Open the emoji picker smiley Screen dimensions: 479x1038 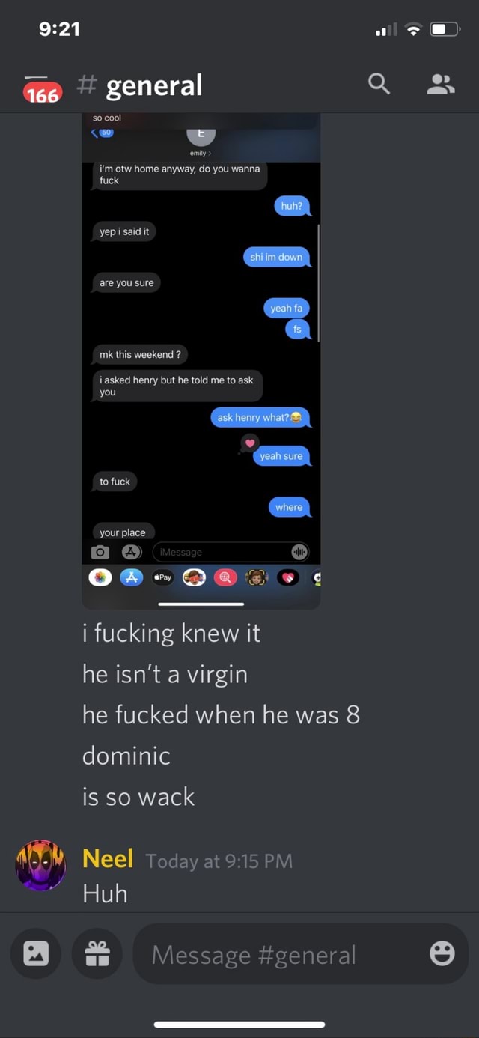point(442,953)
